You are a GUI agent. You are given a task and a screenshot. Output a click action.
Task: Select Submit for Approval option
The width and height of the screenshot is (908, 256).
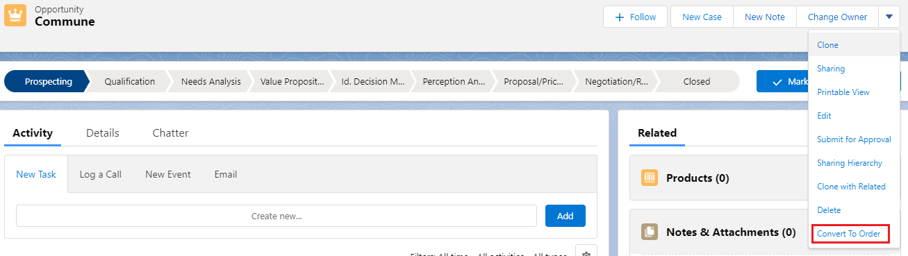click(854, 139)
